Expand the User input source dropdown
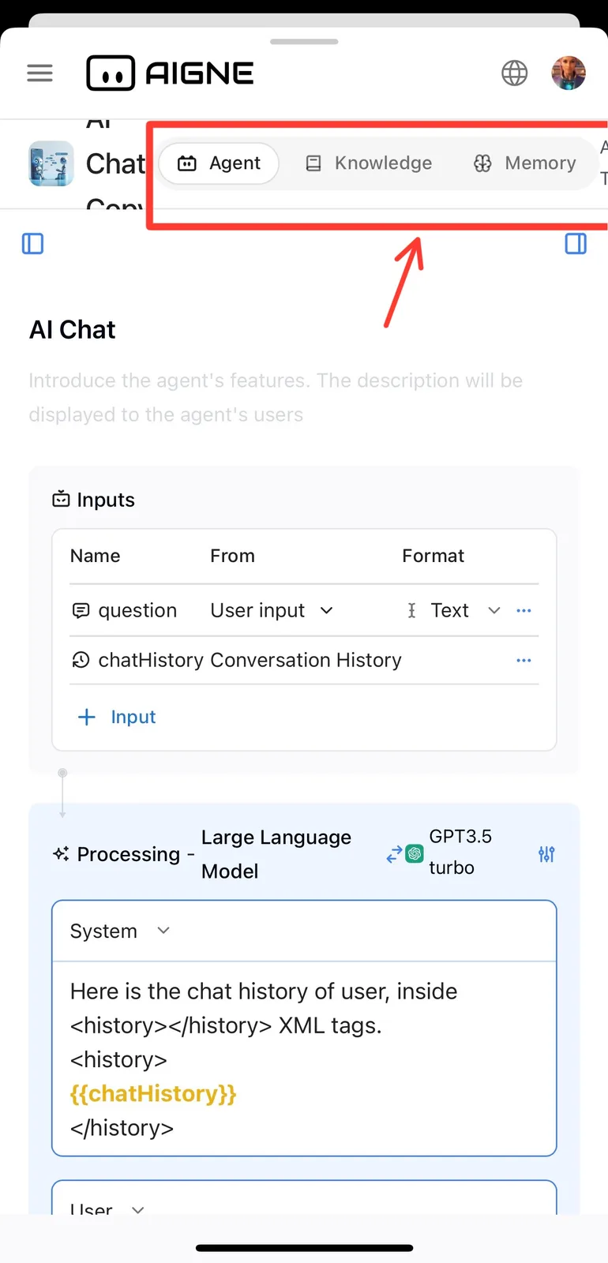This screenshot has height=1263, width=608. [x=272, y=610]
